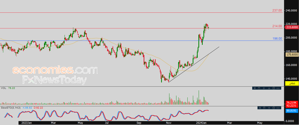Select the black ascending trendline
The image size is (299, 125).
click(x=194, y=64)
